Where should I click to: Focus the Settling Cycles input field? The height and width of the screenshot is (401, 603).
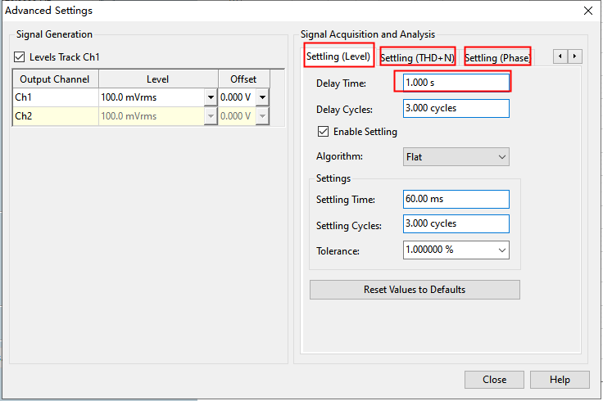[456, 224]
